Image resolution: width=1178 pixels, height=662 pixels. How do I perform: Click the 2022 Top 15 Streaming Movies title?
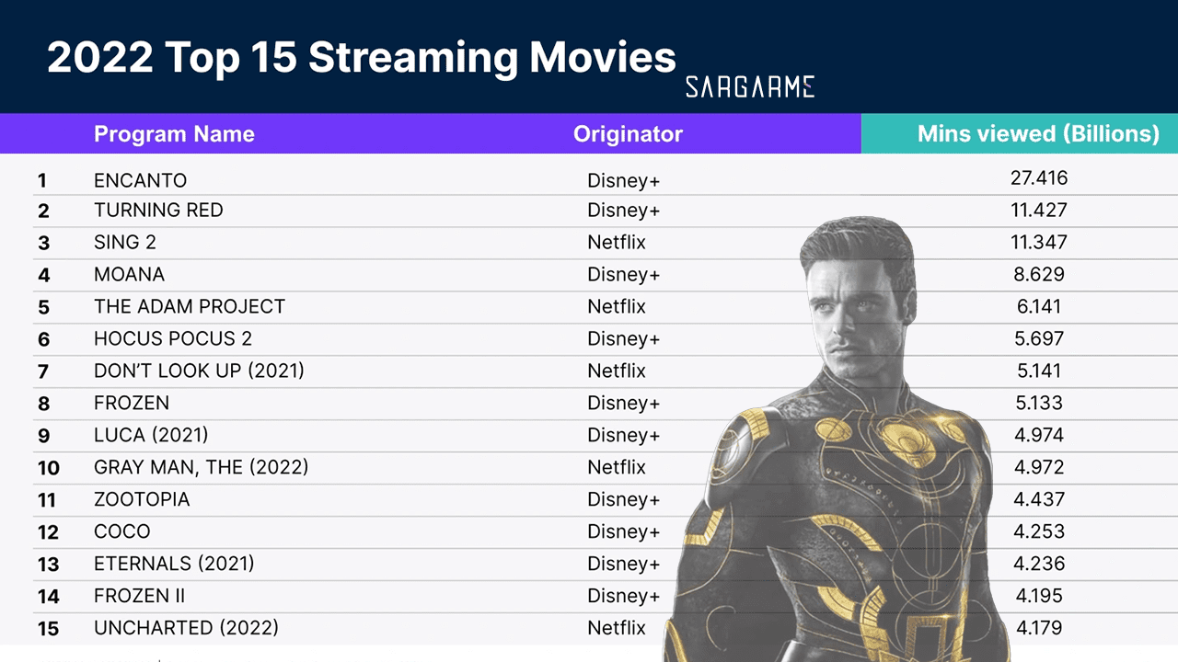pos(361,58)
